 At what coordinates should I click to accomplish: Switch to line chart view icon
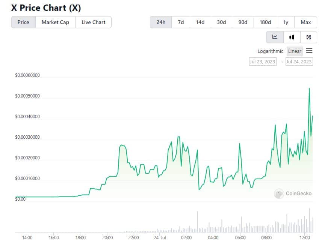coord(275,37)
